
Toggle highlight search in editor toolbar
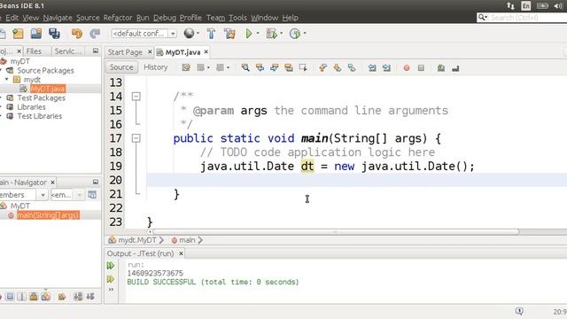click(289, 67)
